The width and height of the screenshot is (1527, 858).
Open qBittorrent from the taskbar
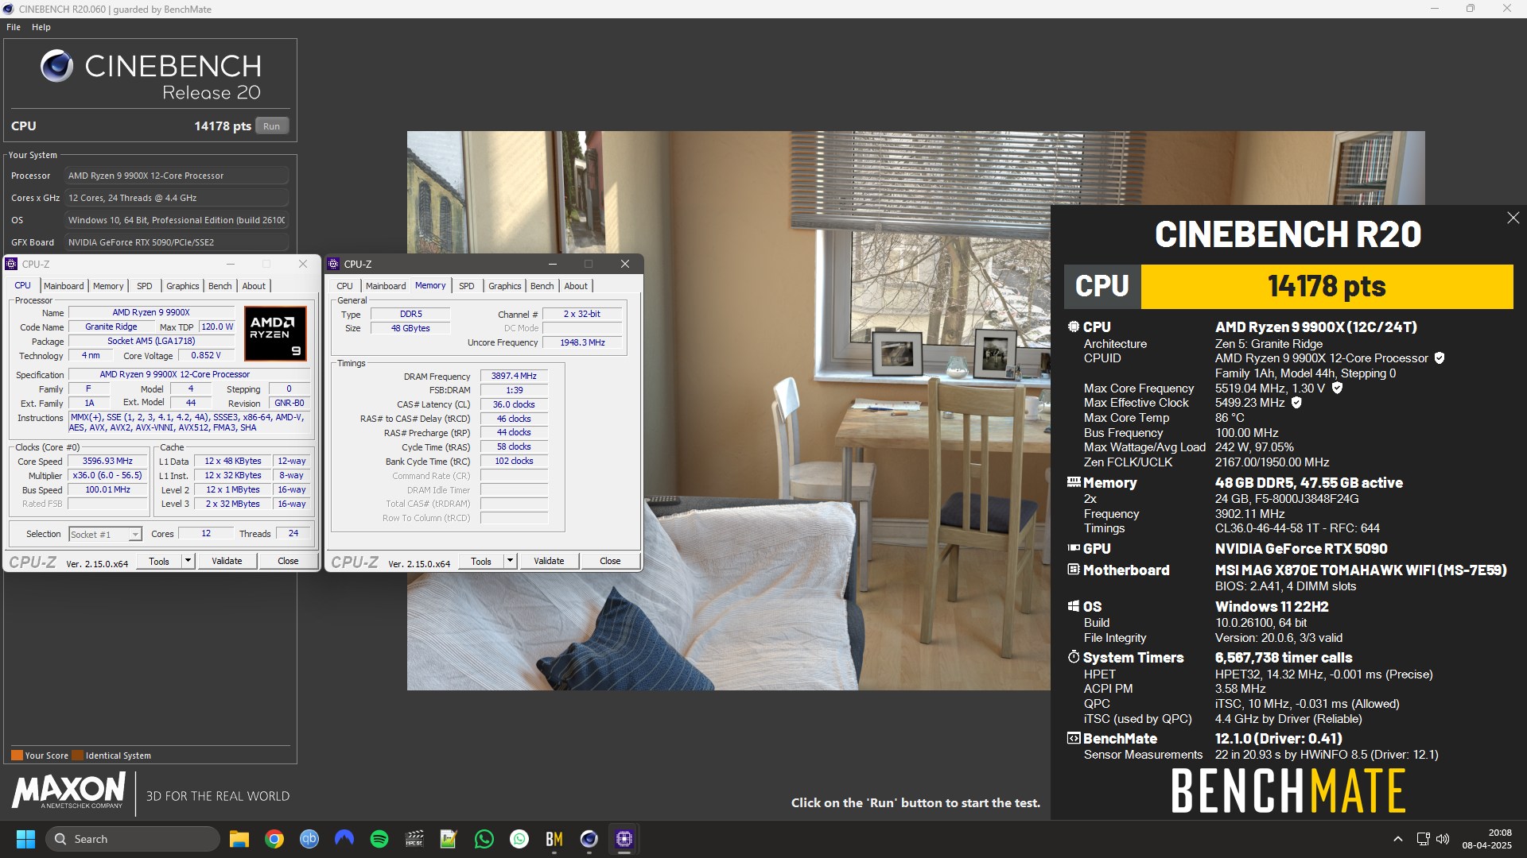309,839
